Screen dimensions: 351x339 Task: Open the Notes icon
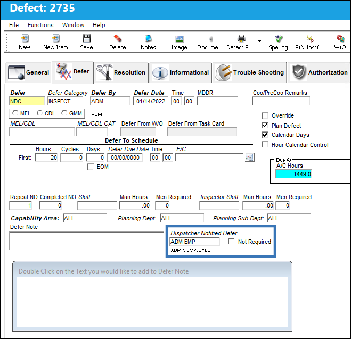coord(148,38)
